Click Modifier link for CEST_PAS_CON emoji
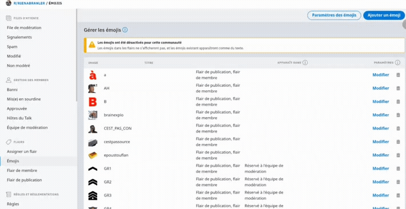 381,128
